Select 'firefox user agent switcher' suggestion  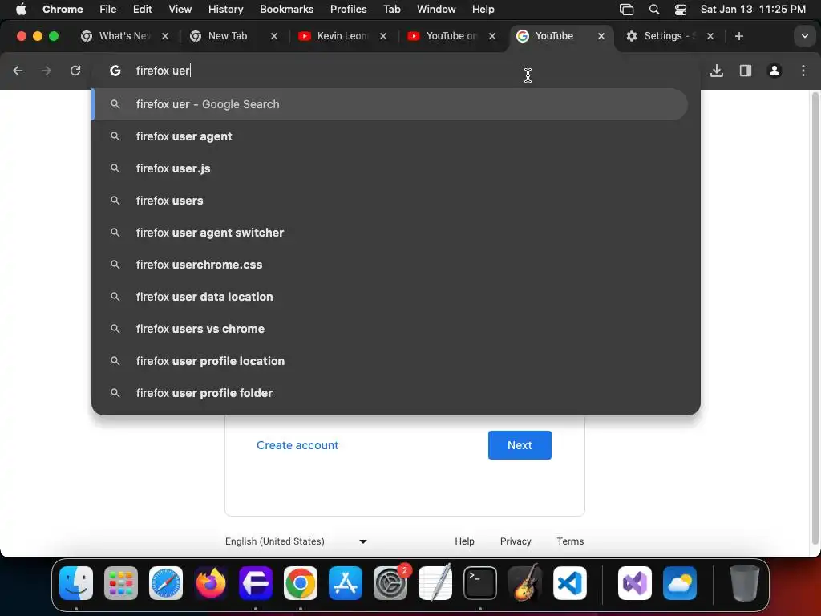[390, 233]
